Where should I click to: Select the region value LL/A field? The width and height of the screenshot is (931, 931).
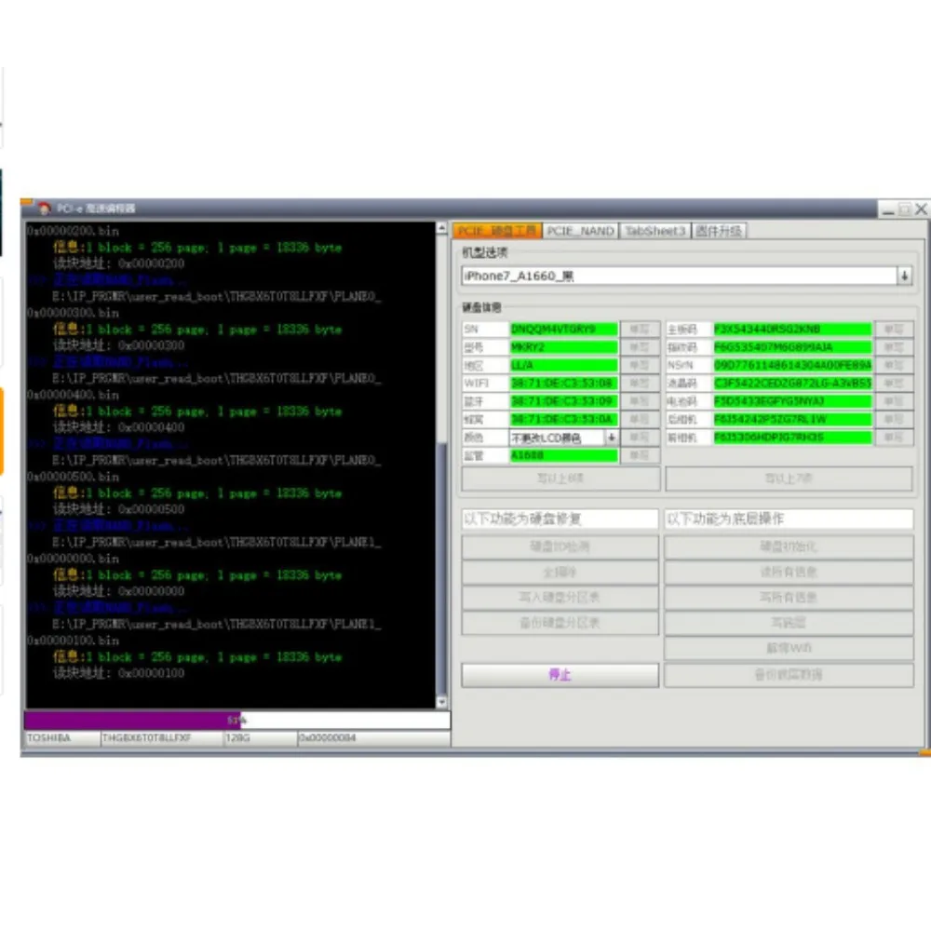(x=564, y=365)
